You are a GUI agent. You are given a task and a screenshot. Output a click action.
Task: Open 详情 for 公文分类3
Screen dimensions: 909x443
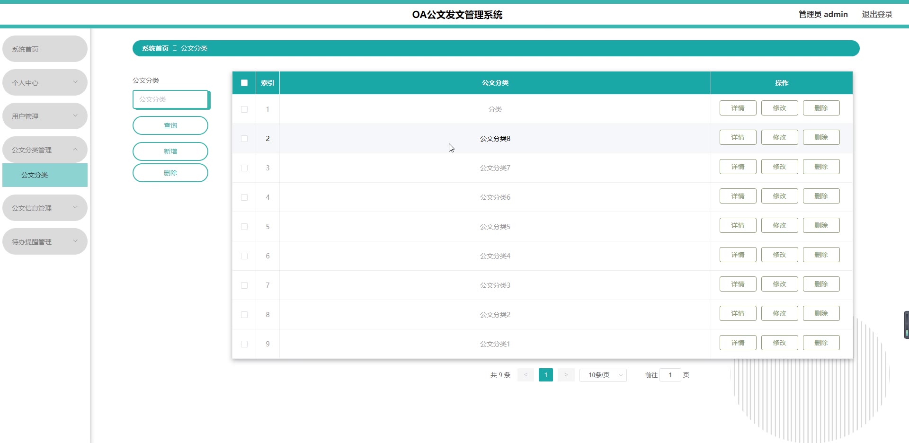pos(738,284)
